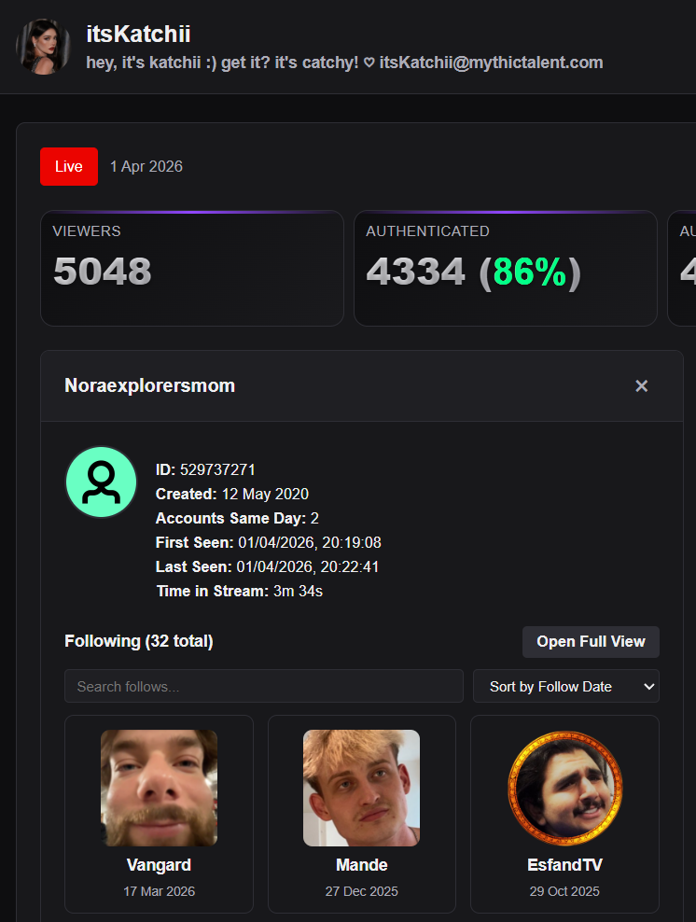The width and height of the screenshot is (696, 922).
Task: Open Full View of following list
Action: (591, 641)
